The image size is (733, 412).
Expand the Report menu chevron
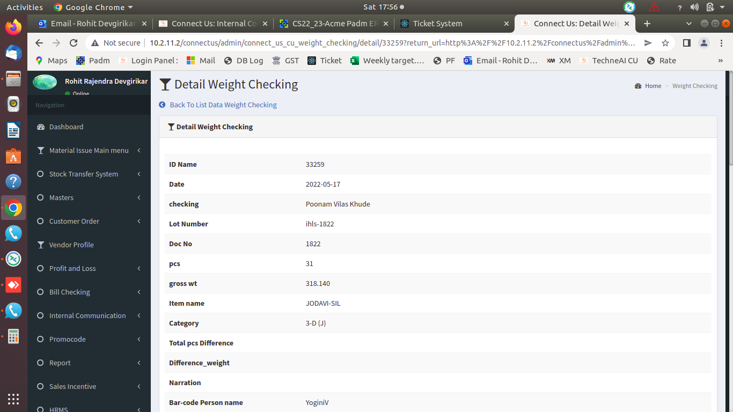point(139,363)
